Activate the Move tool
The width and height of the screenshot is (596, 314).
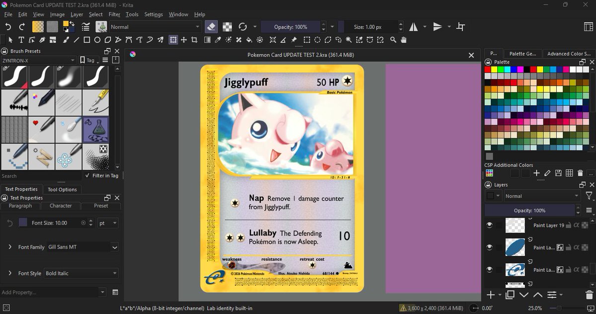point(184,40)
